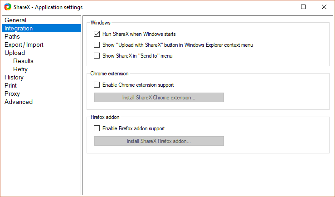Viewport: 335px width, 197px height.
Task: Open the General settings section
Action: click(x=41, y=20)
